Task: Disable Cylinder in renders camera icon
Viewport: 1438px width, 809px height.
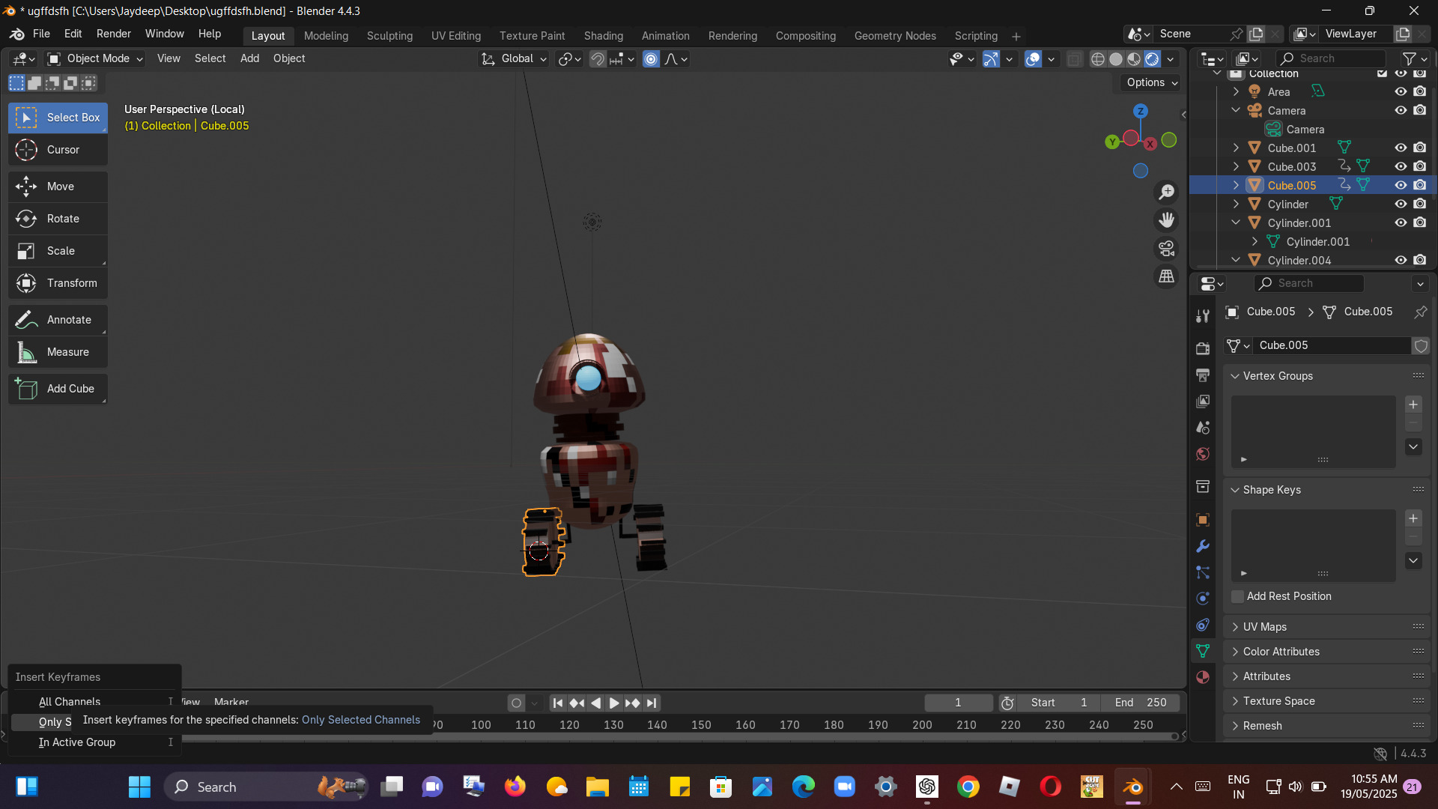Action: [1419, 204]
